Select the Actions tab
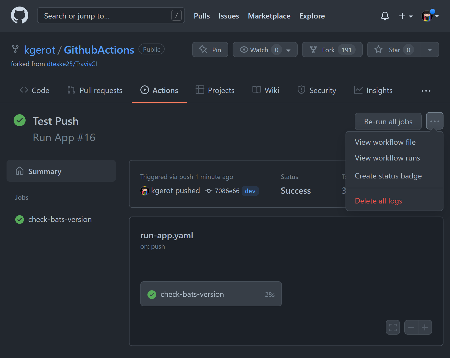The width and height of the screenshot is (450, 358). pos(159,90)
